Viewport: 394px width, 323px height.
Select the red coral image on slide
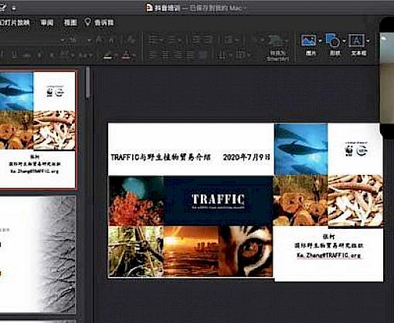pos(136,201)
